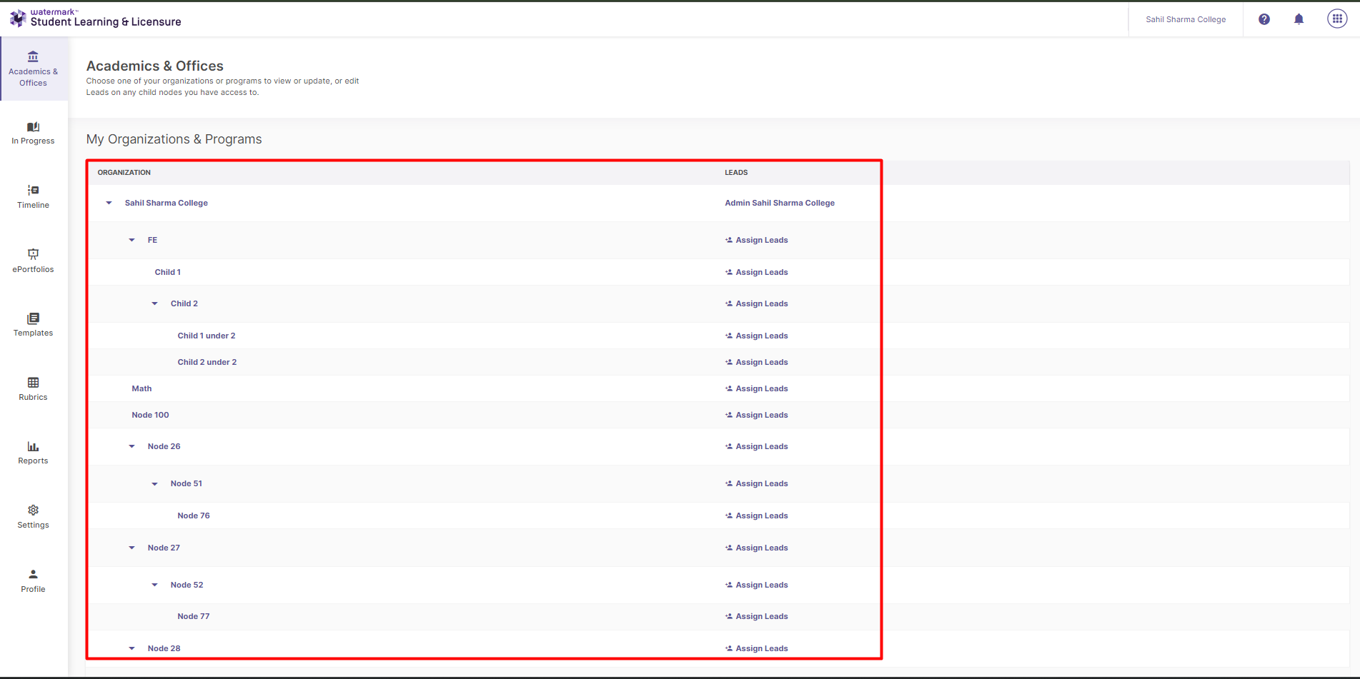Open Profile page
Image resolution: width=1360 pixels, height=679 pixels.
(34, 581)
